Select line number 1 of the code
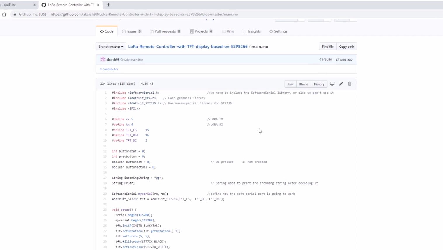 coord(106,93)
